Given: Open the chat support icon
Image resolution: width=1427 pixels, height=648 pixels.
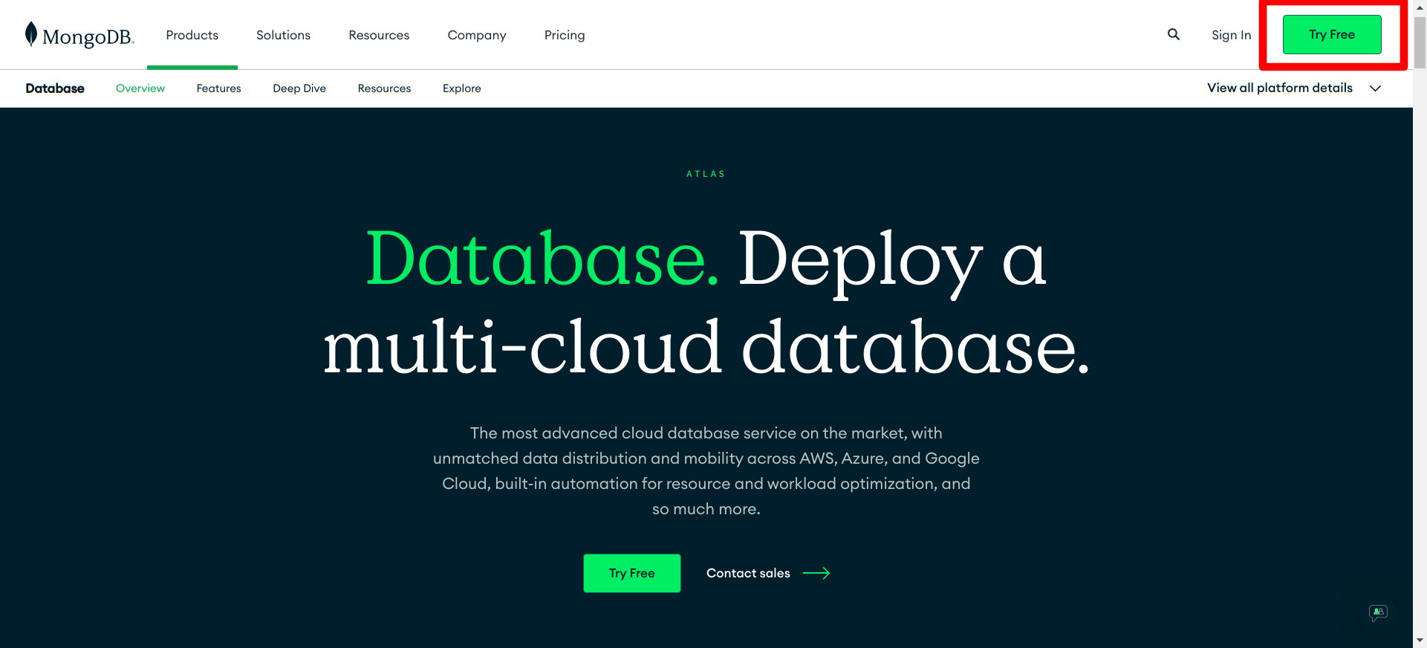Looking at the screenshot, I should [x=1378, y=613].
